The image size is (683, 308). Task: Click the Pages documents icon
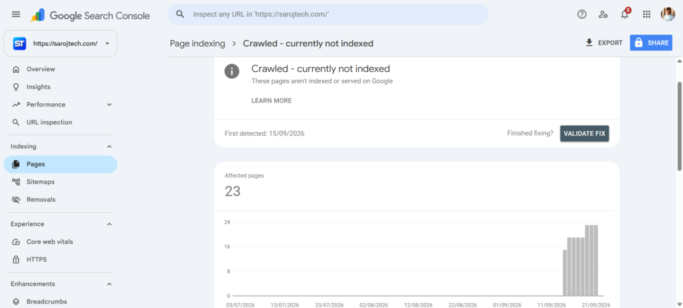click(x=16, y=164)
